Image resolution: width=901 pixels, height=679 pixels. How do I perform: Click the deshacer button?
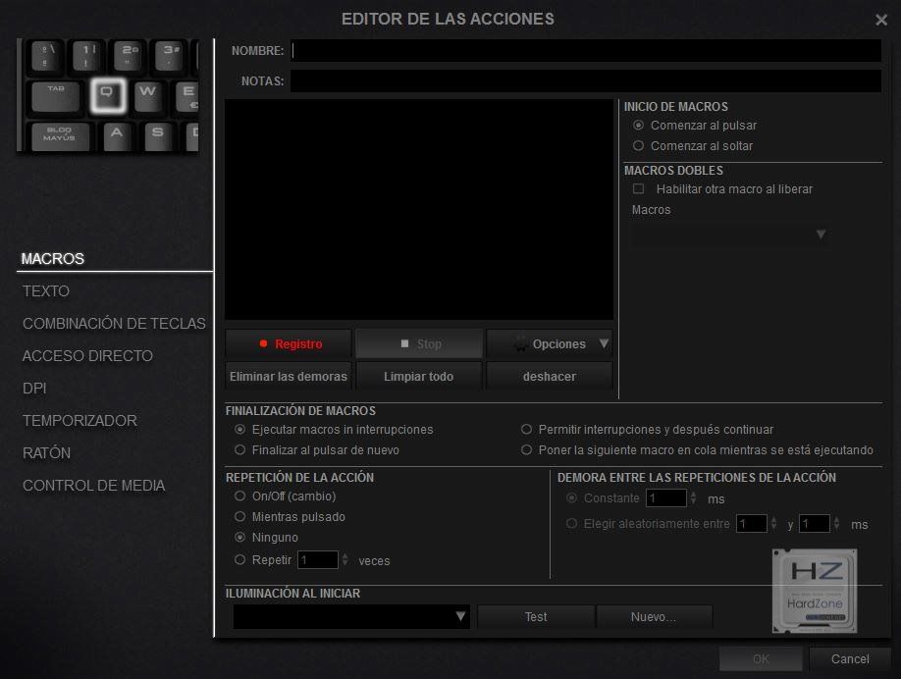550,376
